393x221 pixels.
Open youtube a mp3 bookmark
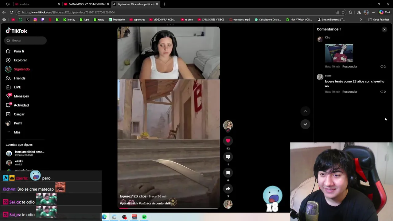(x=239, y=20)
